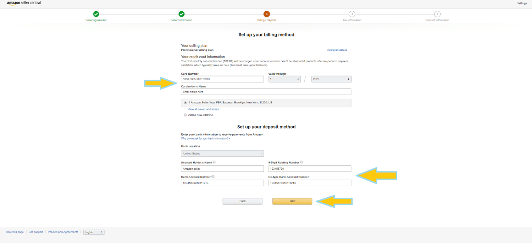Follow the view plan details link
The width and height of the screenshot is (532, 243).
pyautogui.click(x=337, y=50)
